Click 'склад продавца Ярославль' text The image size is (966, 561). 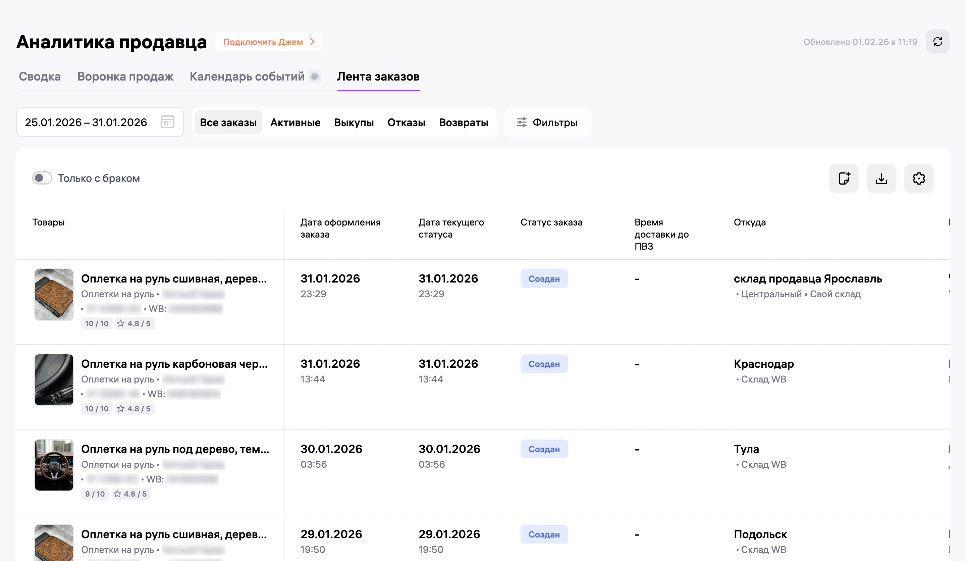[808, 278]
